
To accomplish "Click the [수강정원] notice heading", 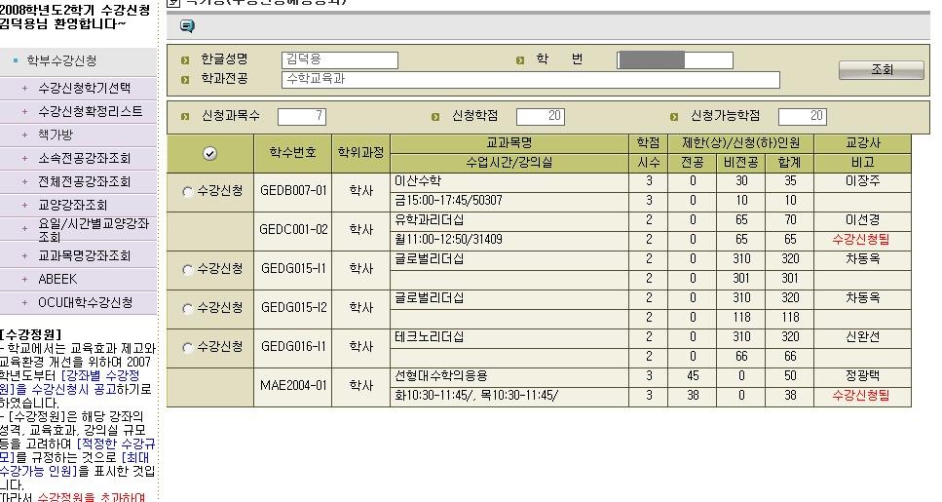I will coord(30,335).
